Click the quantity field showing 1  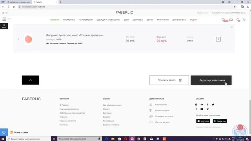[218, 39]
